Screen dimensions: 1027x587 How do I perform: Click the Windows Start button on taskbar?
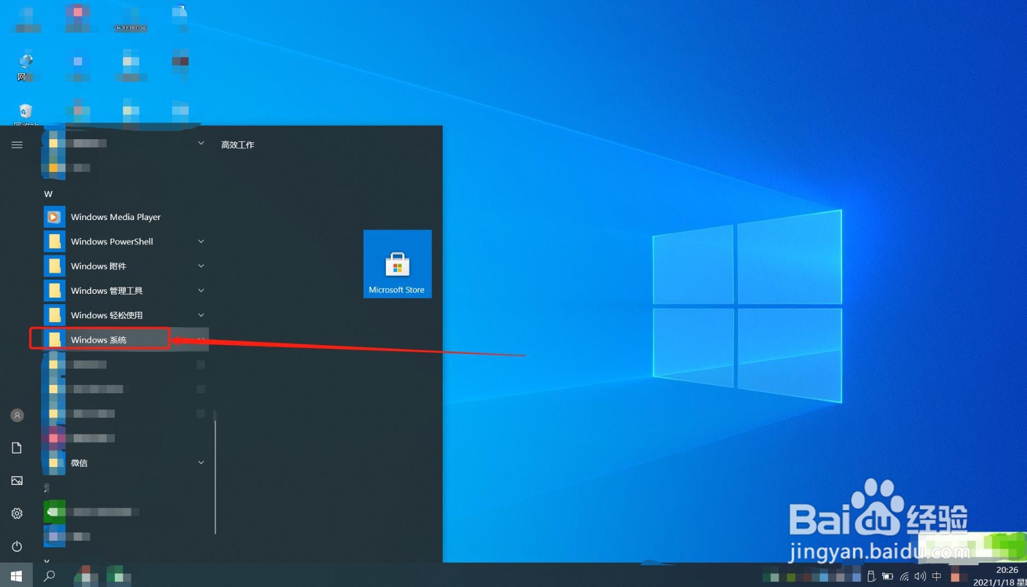[17, 575]
